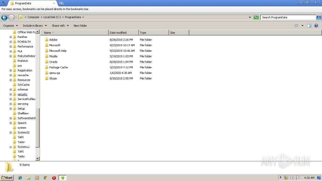322x181 pixels.
Task: Select the Skype folder icon
Action: pos(47,78)
